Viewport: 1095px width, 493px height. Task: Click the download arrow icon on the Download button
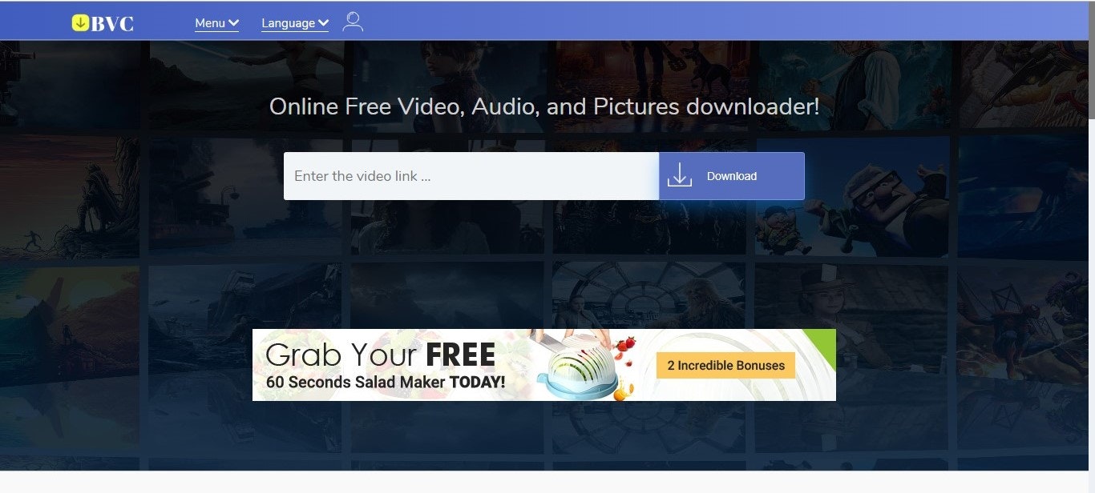pyautogui.click(x=680, y=174)
